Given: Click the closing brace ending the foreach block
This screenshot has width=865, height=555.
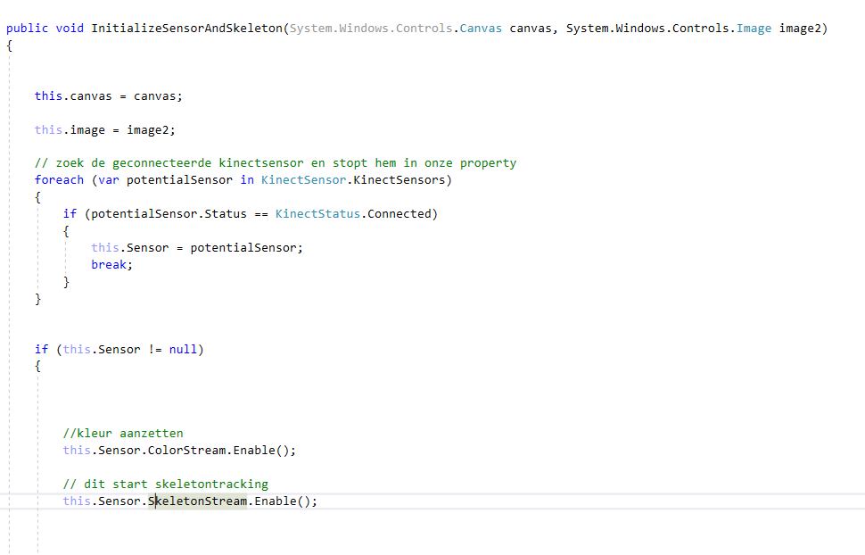Looking at the screenshot, I should pos(37,299).
